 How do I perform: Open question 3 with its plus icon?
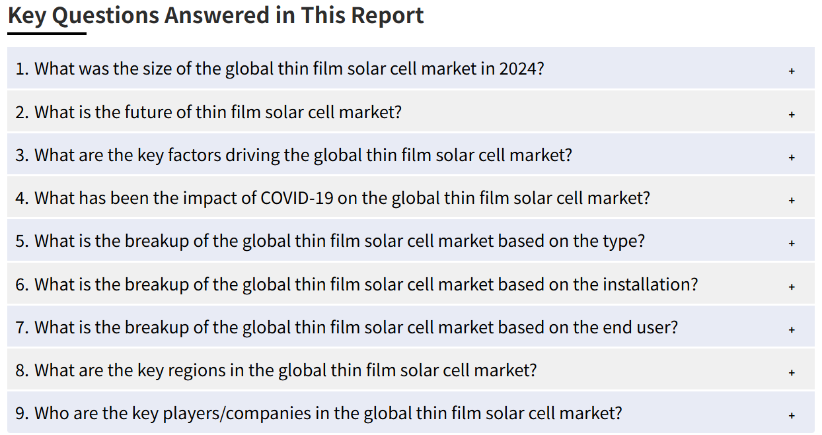(x=791, y=157)
